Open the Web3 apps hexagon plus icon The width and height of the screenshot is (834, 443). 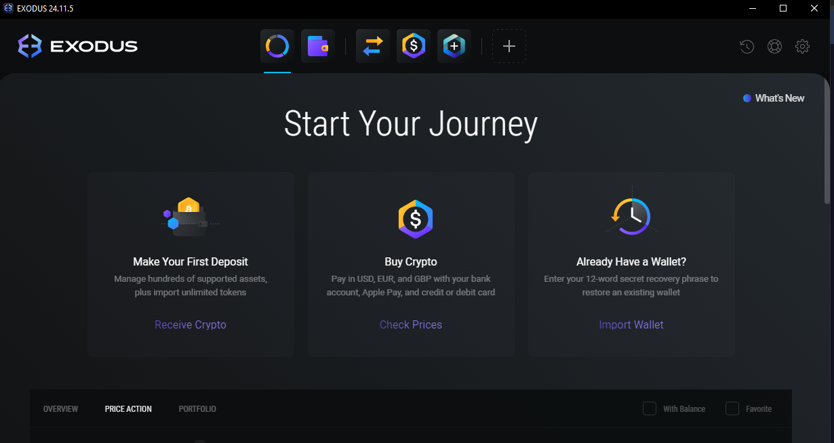[x=454, y=46]
